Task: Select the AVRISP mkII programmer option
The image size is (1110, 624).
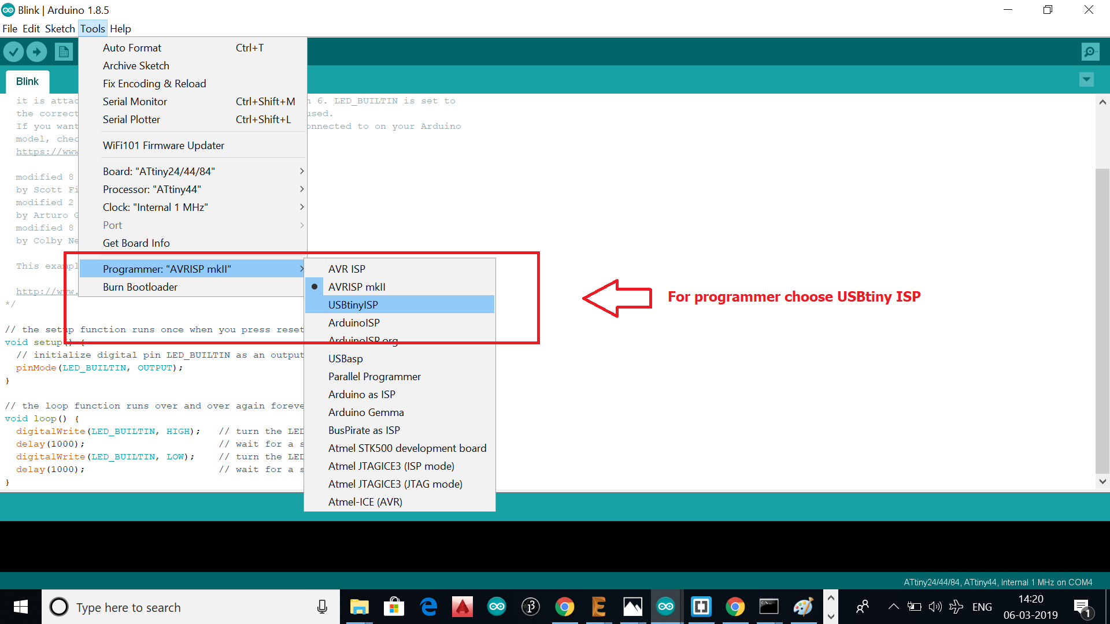Action: click(357, 287)
